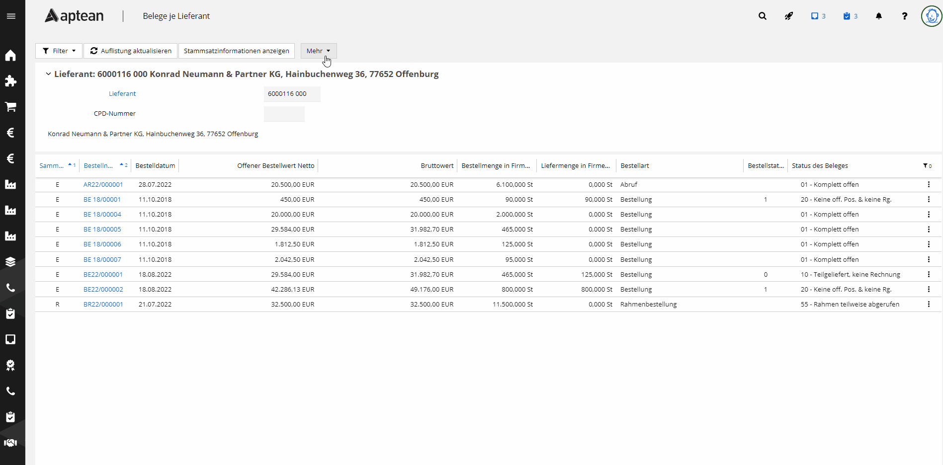943x465 pixels.
Task: Open the user avatar profile menu
Action: point(932,16)
